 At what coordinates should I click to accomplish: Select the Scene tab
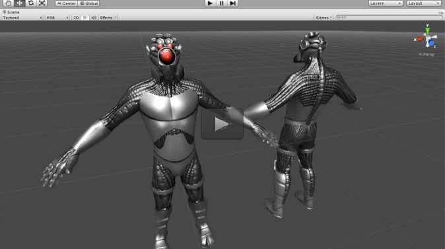point(11,12)
